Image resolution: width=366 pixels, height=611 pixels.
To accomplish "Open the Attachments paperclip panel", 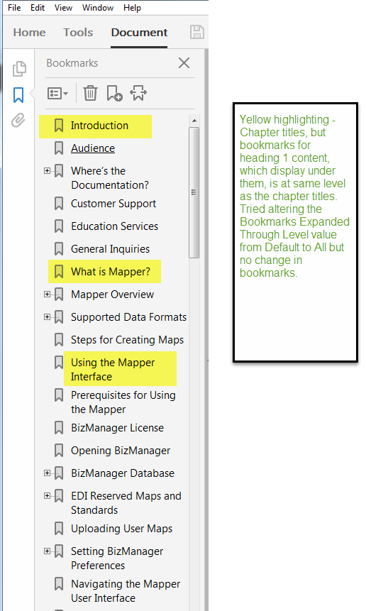I will 18,120.
